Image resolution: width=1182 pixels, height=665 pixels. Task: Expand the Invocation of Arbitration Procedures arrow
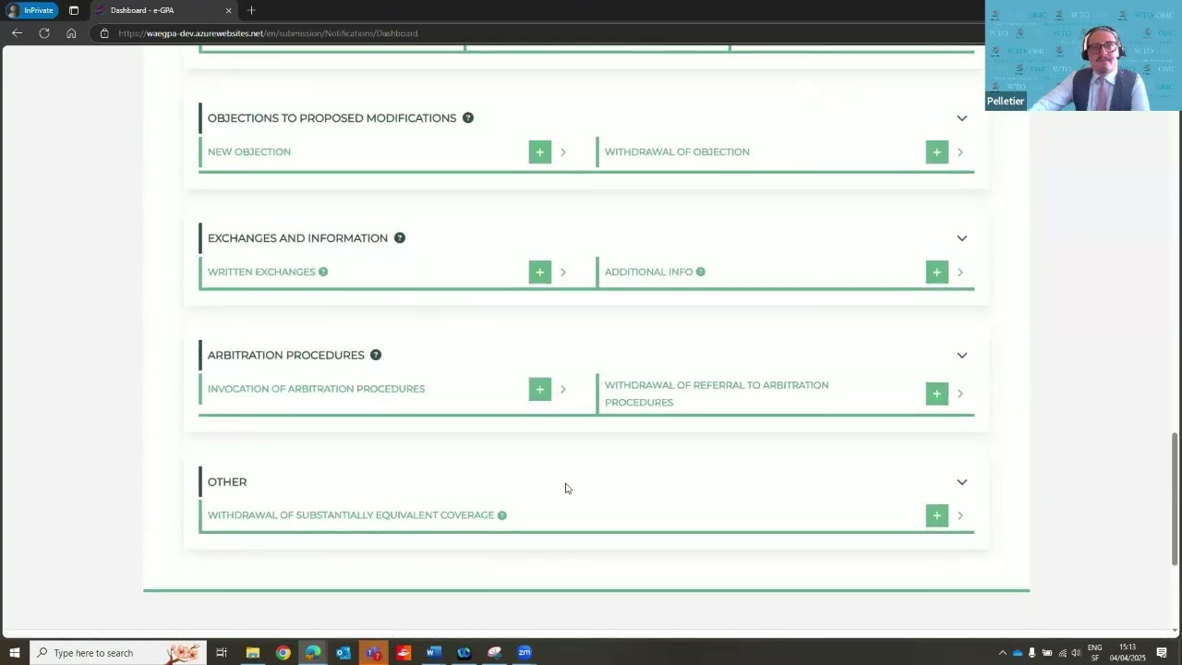[563, 390]
